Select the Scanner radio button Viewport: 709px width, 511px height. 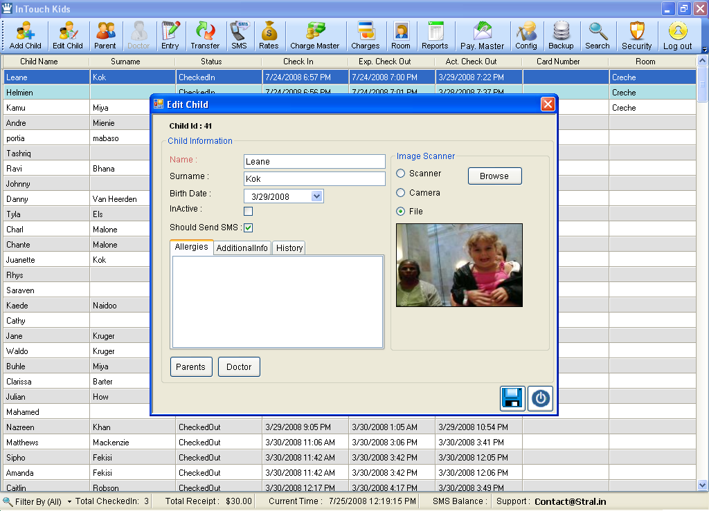(x=401, y=174)
